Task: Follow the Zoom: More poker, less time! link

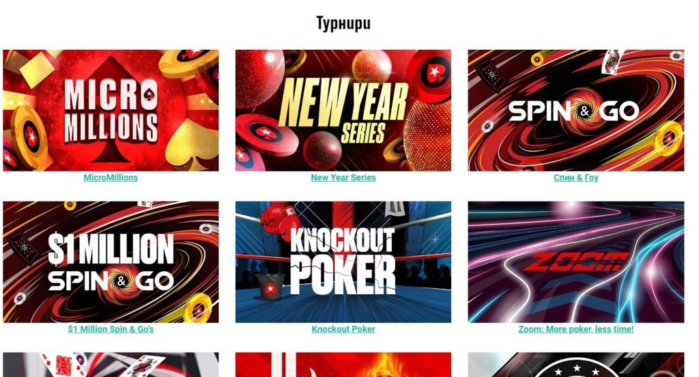Action: (576, 329)
